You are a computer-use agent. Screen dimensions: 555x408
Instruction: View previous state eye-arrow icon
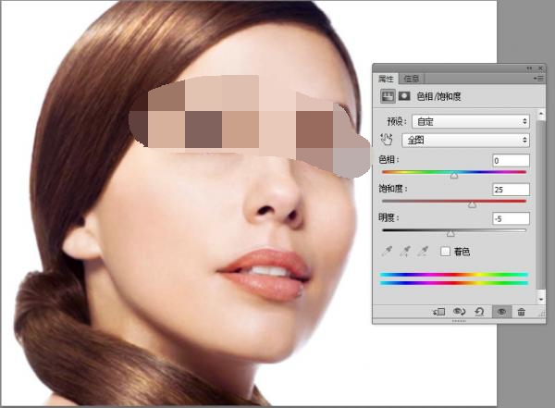click(x=460, y=312)
